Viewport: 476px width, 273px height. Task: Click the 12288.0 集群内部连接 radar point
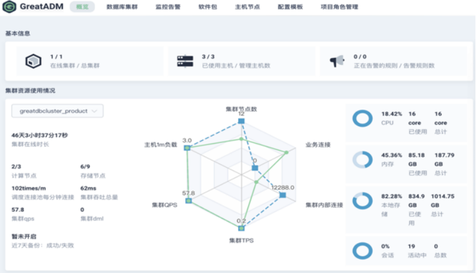[283, 195]
